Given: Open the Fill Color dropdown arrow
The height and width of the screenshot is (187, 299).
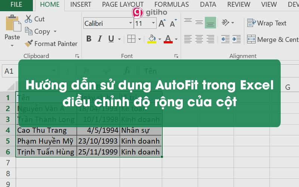Looking at the screenshot, I should [160, 39].
